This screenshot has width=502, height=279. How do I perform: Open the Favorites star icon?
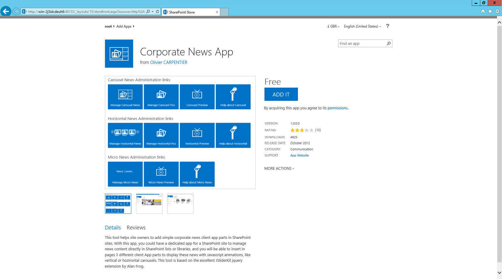click(490, 11)
